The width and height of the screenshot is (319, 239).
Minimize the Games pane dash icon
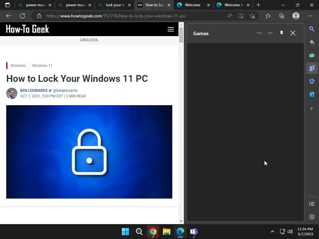(x=270, y=33)
